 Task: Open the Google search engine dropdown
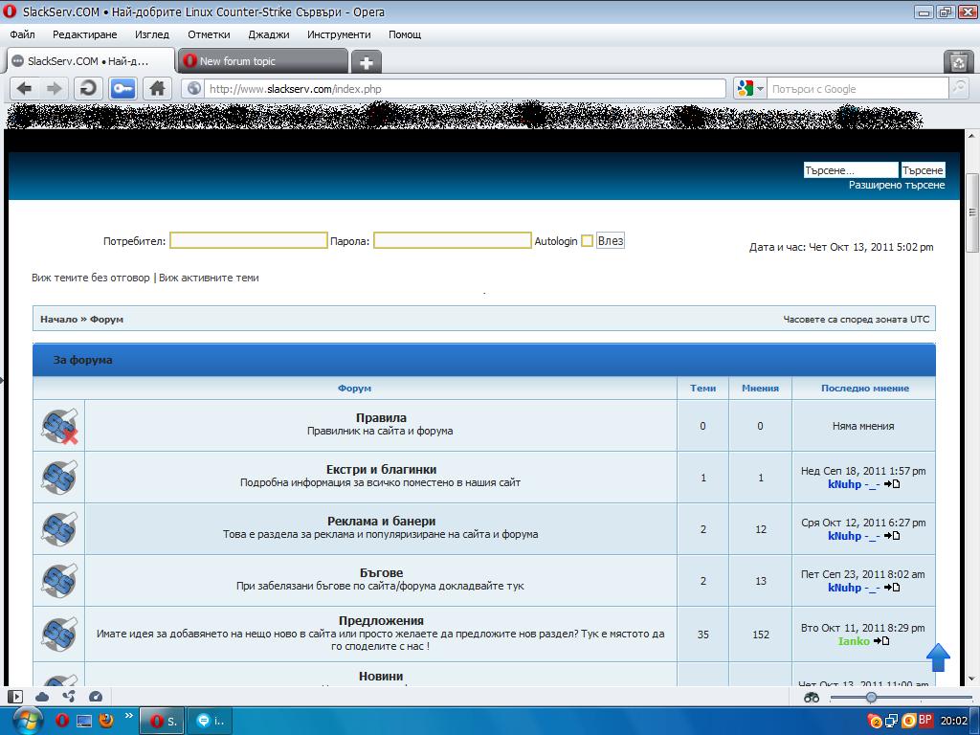tap(751, 88)
